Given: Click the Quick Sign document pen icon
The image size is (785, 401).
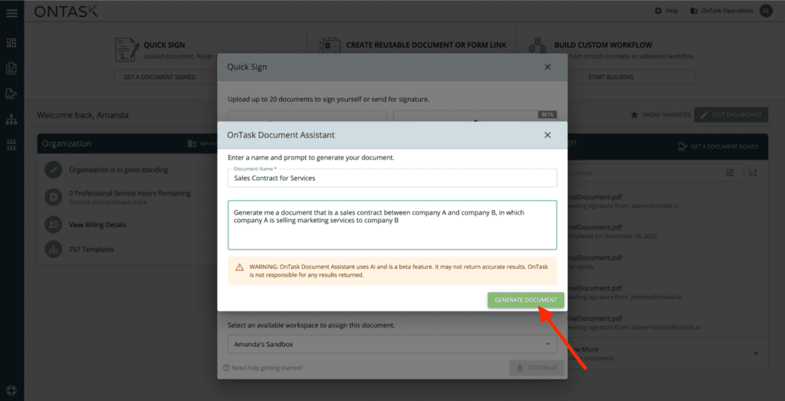Looking at the screenshot, I should tap(127, 50).
